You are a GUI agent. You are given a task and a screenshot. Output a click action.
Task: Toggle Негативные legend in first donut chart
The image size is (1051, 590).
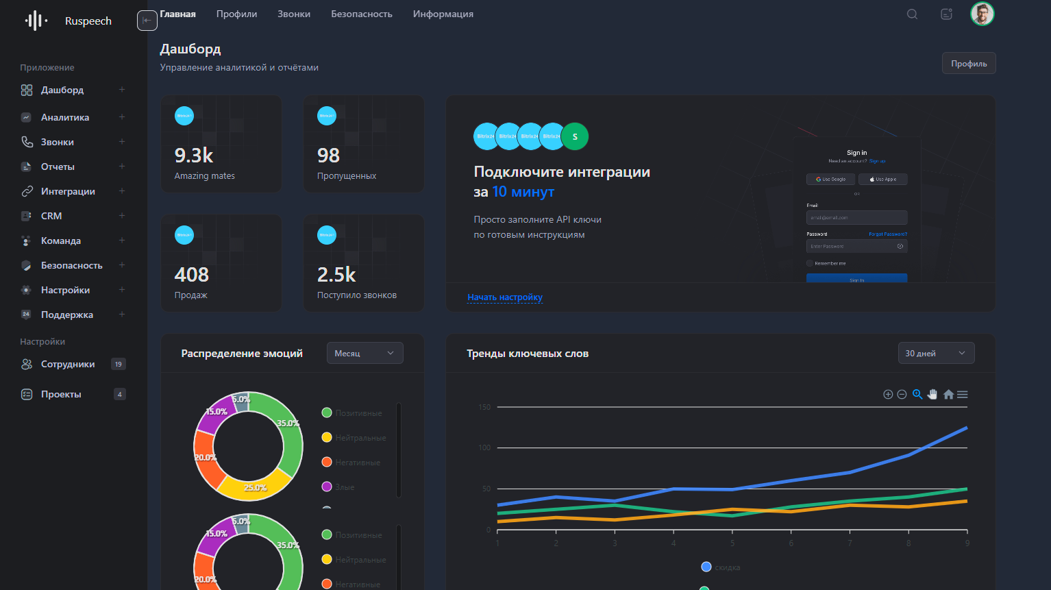(x=351, y=462)
